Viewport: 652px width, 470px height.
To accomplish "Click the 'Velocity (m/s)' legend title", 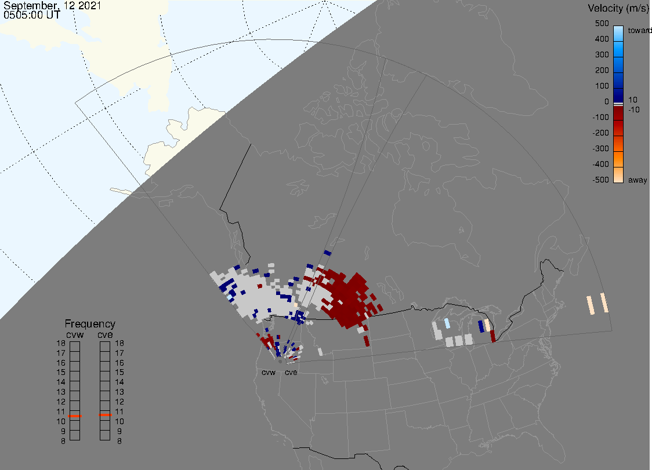I will coord(617,8).
